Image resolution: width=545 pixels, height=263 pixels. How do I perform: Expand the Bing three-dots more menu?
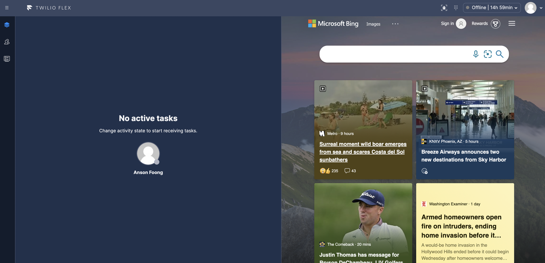(395, 24)
